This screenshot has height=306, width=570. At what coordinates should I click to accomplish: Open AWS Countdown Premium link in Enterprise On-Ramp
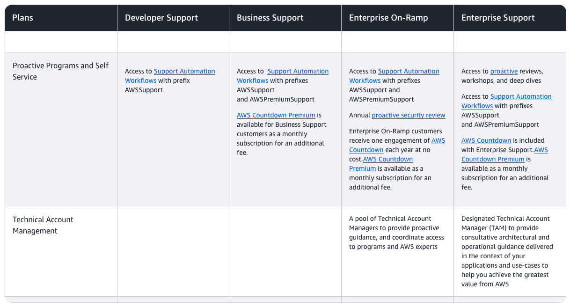[387, 160]
